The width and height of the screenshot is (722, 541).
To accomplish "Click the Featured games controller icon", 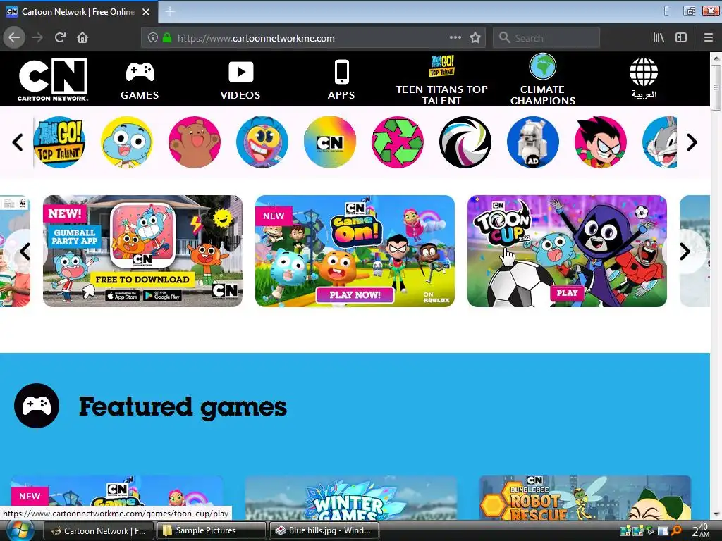I will pyautogui.click(x=37, y=406).
